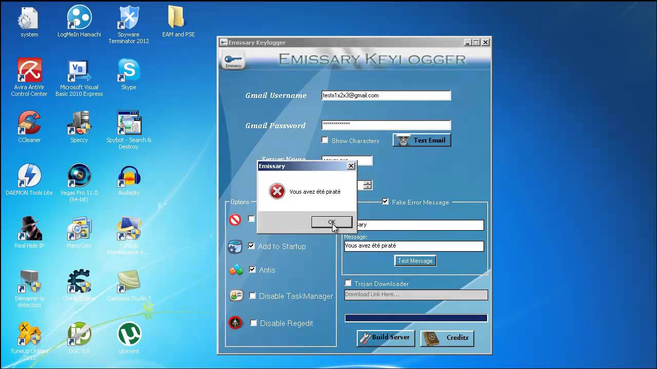Close the Emissary error dialog
This screenshot has height=369, width=657.
tap(351, 166)
